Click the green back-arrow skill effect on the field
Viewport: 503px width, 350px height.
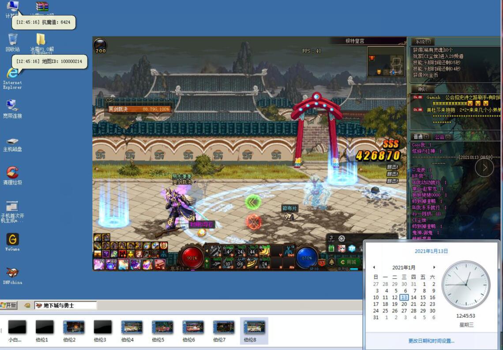253,202
